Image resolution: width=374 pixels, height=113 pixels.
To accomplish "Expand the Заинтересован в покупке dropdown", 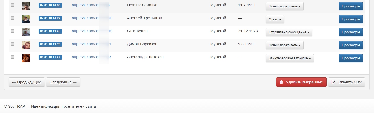I will (290, 58).
